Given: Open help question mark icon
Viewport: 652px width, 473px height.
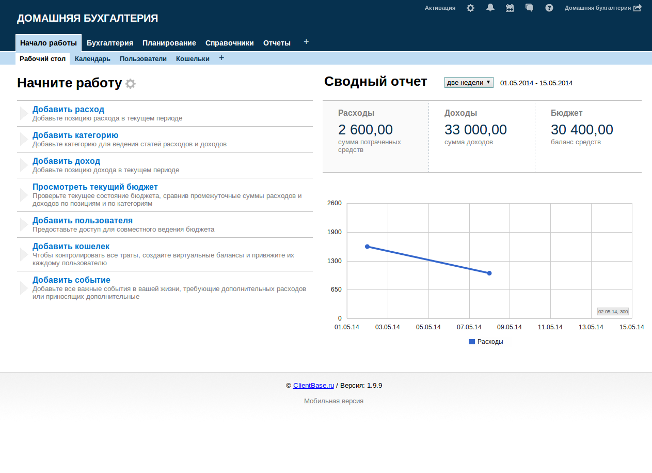Looking at the screenshot, I should point(549,8).
